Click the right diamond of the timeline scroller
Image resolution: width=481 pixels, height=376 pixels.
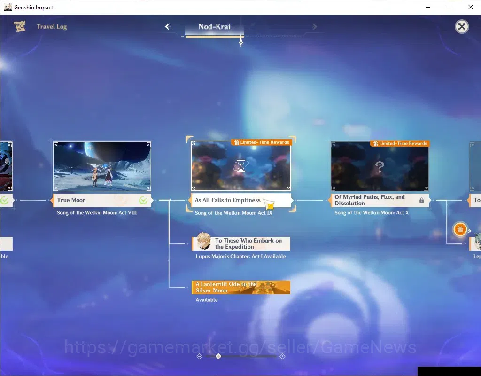(282, 356)
